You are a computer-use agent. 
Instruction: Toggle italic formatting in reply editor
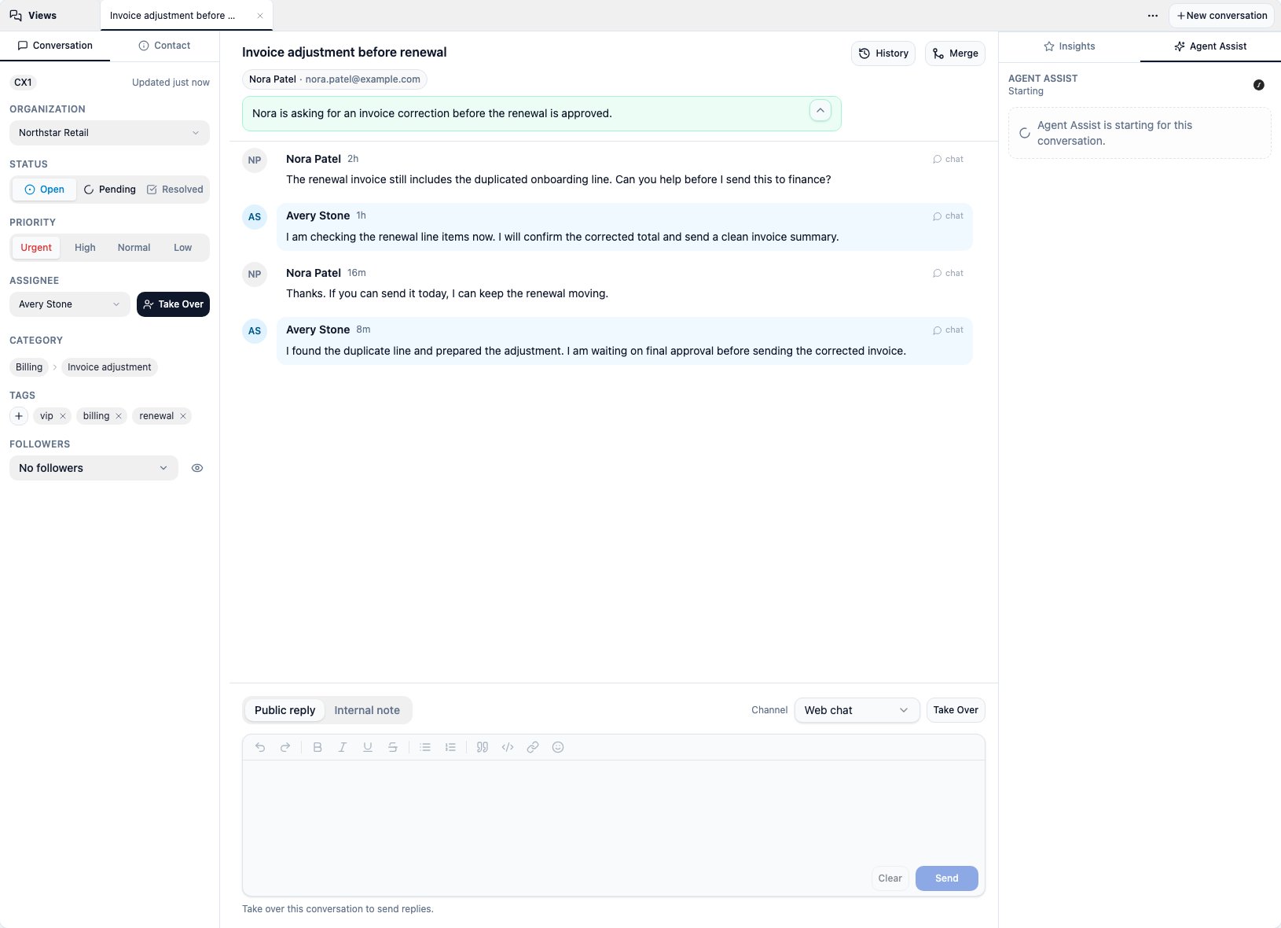point(343,747)
